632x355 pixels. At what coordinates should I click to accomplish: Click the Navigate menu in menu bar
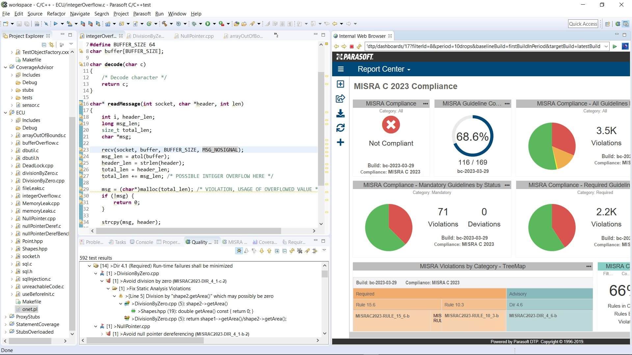click(80, 13)
